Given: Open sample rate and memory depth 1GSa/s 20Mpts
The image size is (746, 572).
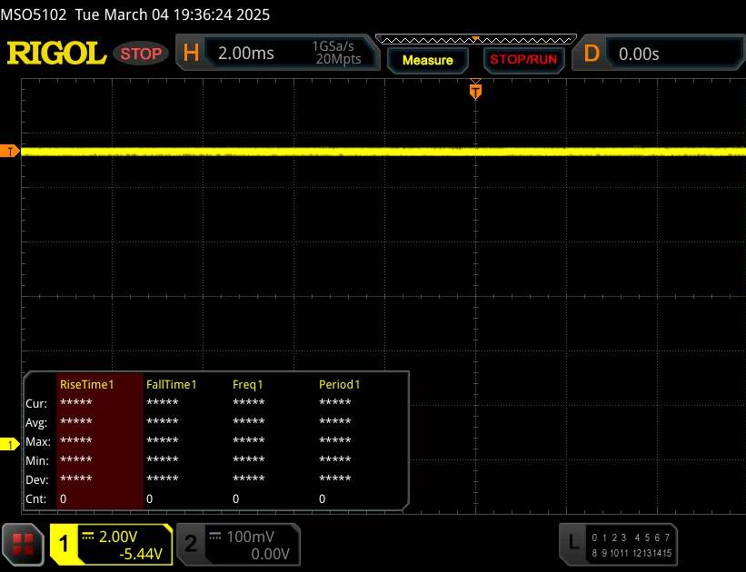Looking at the screenshot, I should pos(337,53).
